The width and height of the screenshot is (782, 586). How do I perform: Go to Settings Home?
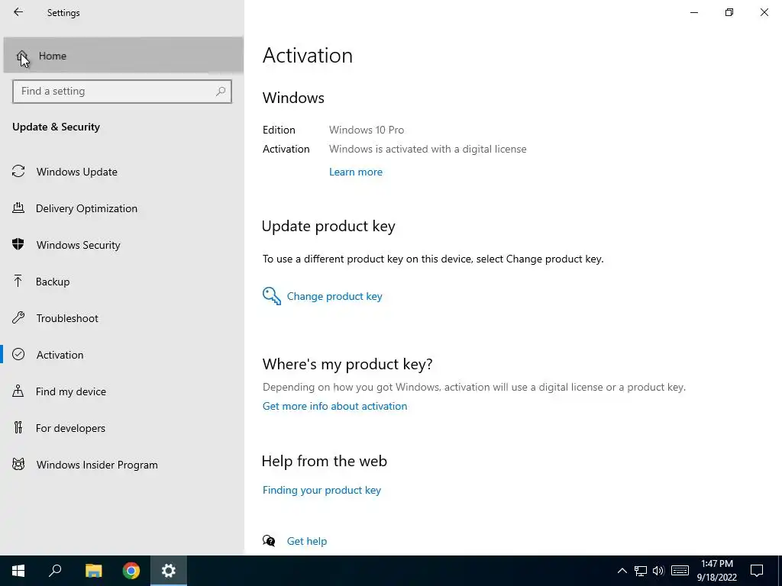pyautogui.click(x=123, y=55)
